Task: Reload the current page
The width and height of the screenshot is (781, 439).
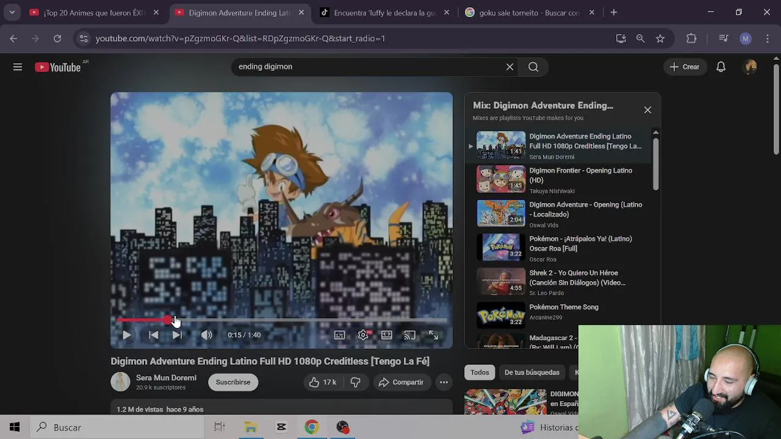Action: click(x=57, y=38)
